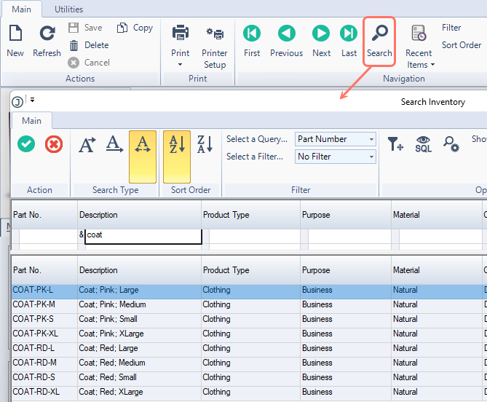Click the Material filter input field

click(x=440, y=237)
